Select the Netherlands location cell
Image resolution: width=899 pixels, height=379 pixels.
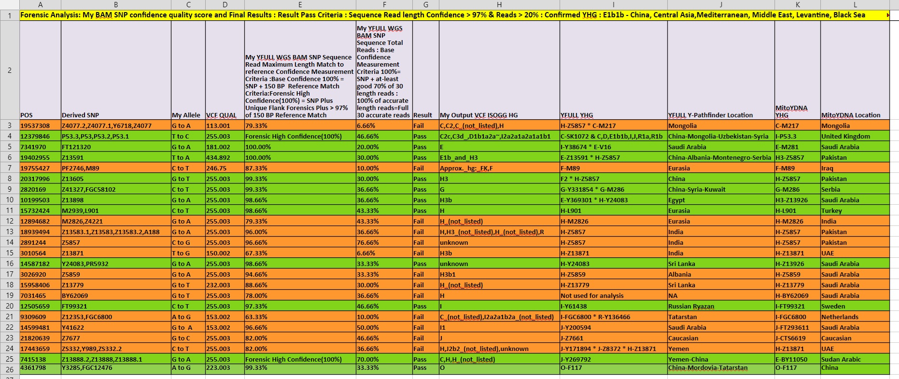[855, 317]
